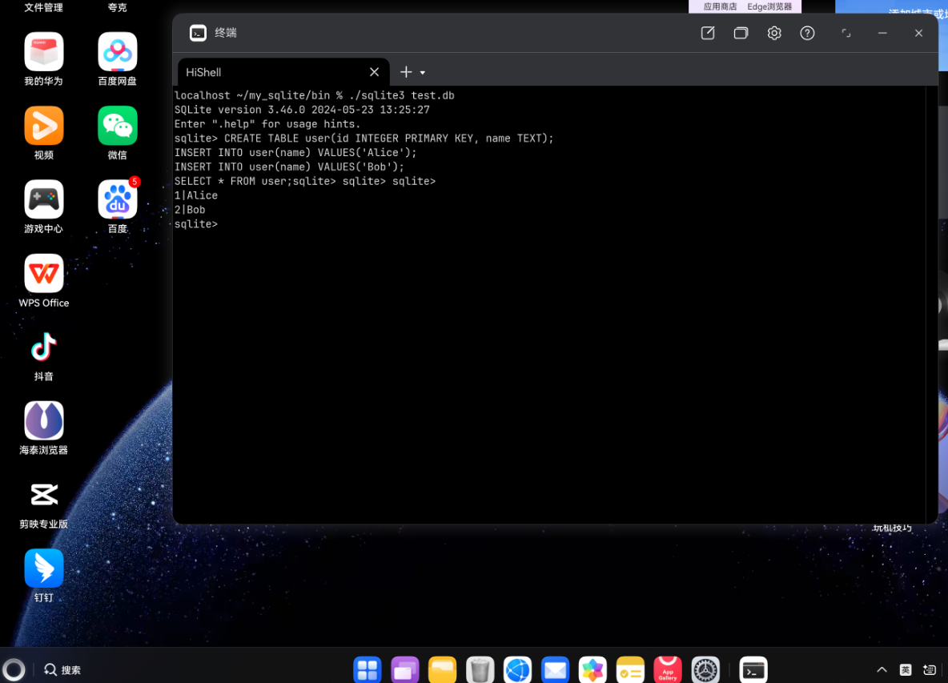Click the sqlite prompt line in terminal
948x683 pixels.
coord(196,224)
